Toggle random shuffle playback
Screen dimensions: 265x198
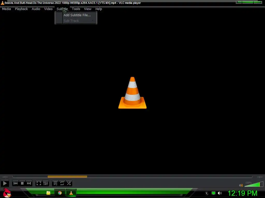point(69,183)
